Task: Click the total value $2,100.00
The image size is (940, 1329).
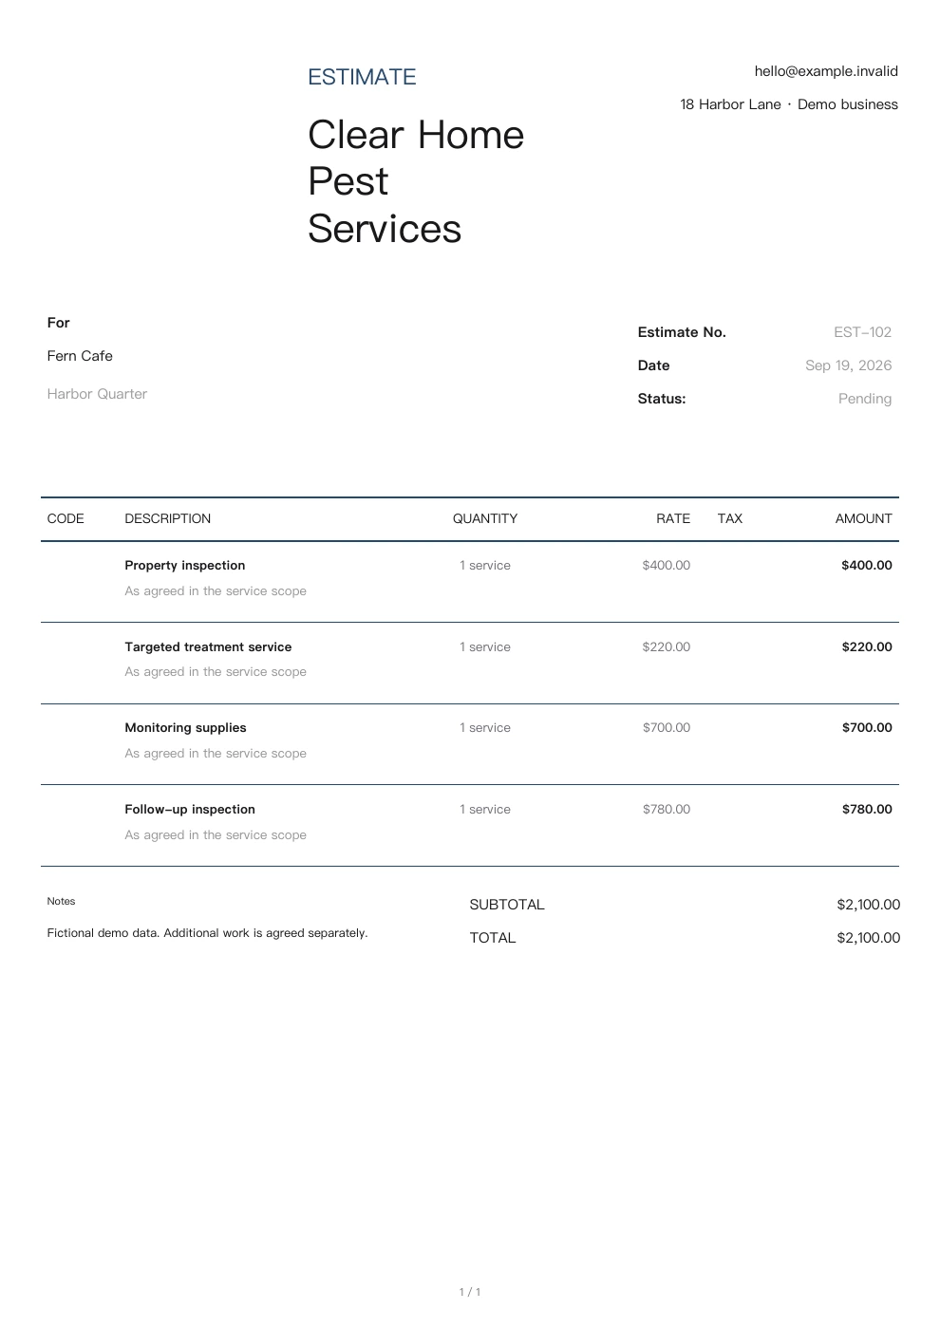Action: (x=868, y=938)
